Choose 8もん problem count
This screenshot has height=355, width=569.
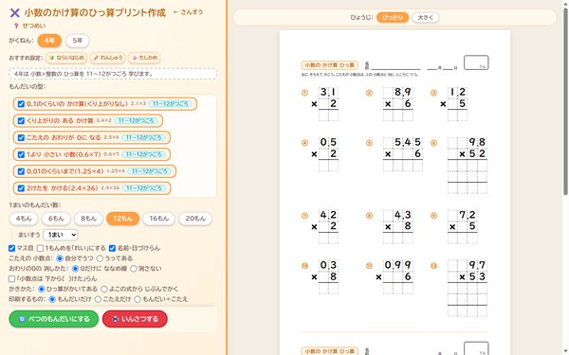tap(88, 219)
